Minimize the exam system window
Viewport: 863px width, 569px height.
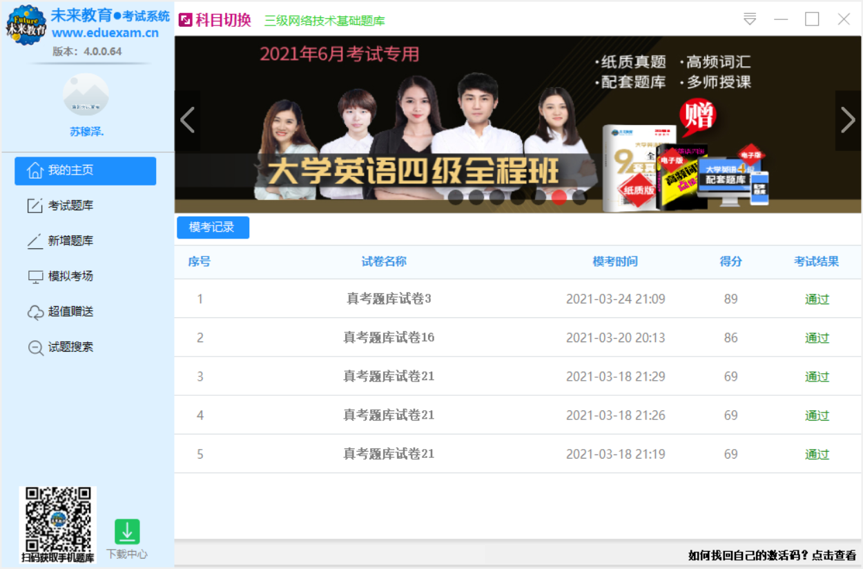pos(781,19)
